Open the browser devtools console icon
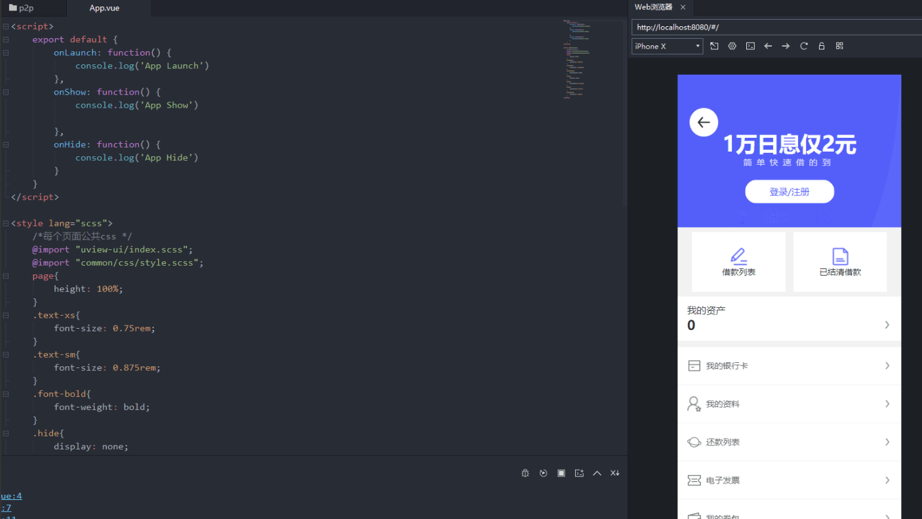Screen dimensions: 922x519 [750, 46]
